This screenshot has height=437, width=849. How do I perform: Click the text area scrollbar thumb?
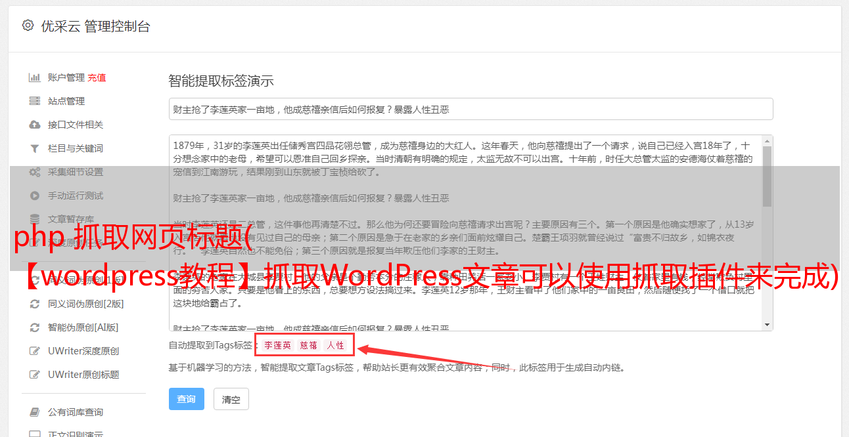point(767,177)
